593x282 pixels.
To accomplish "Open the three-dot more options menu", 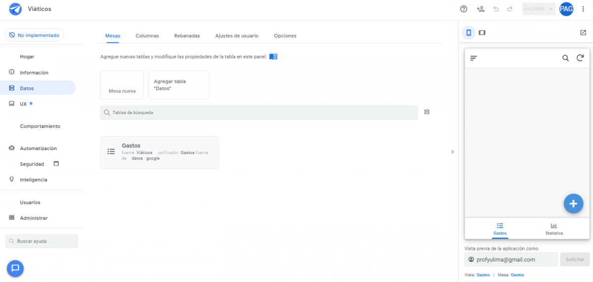I will coord(583,9).
